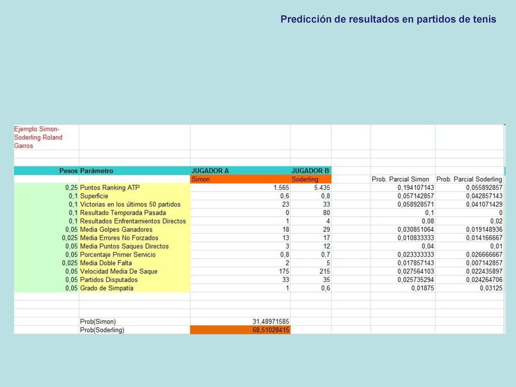Select the orange 'Soderling' name cell
Image resolution: width=516 pixels, height=387 pixels.
click(x=310, y=179)
